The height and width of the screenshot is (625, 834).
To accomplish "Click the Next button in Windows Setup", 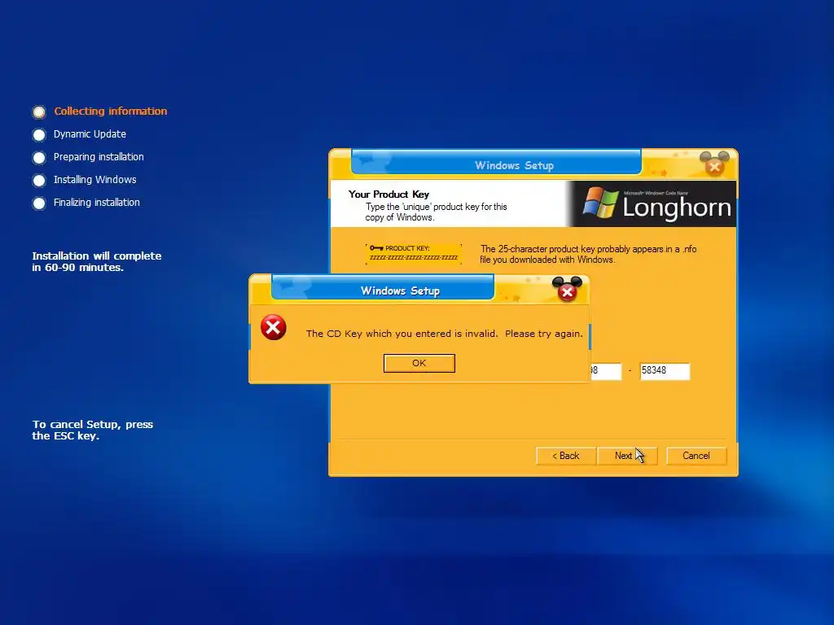I will pos(627,456).
